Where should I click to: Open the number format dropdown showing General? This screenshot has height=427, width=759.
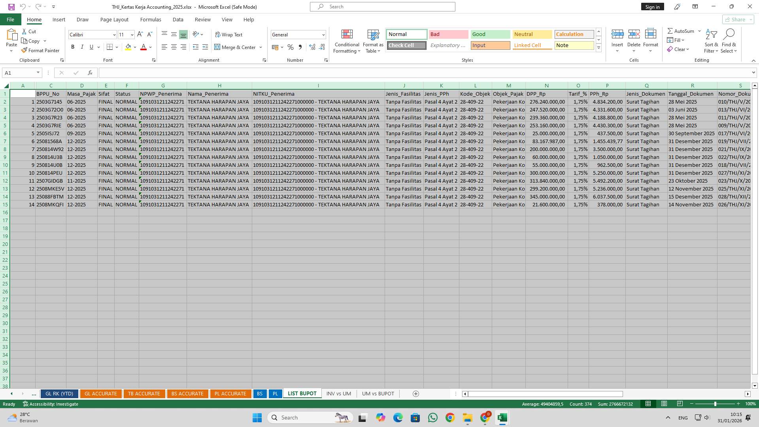pos(323,35)
